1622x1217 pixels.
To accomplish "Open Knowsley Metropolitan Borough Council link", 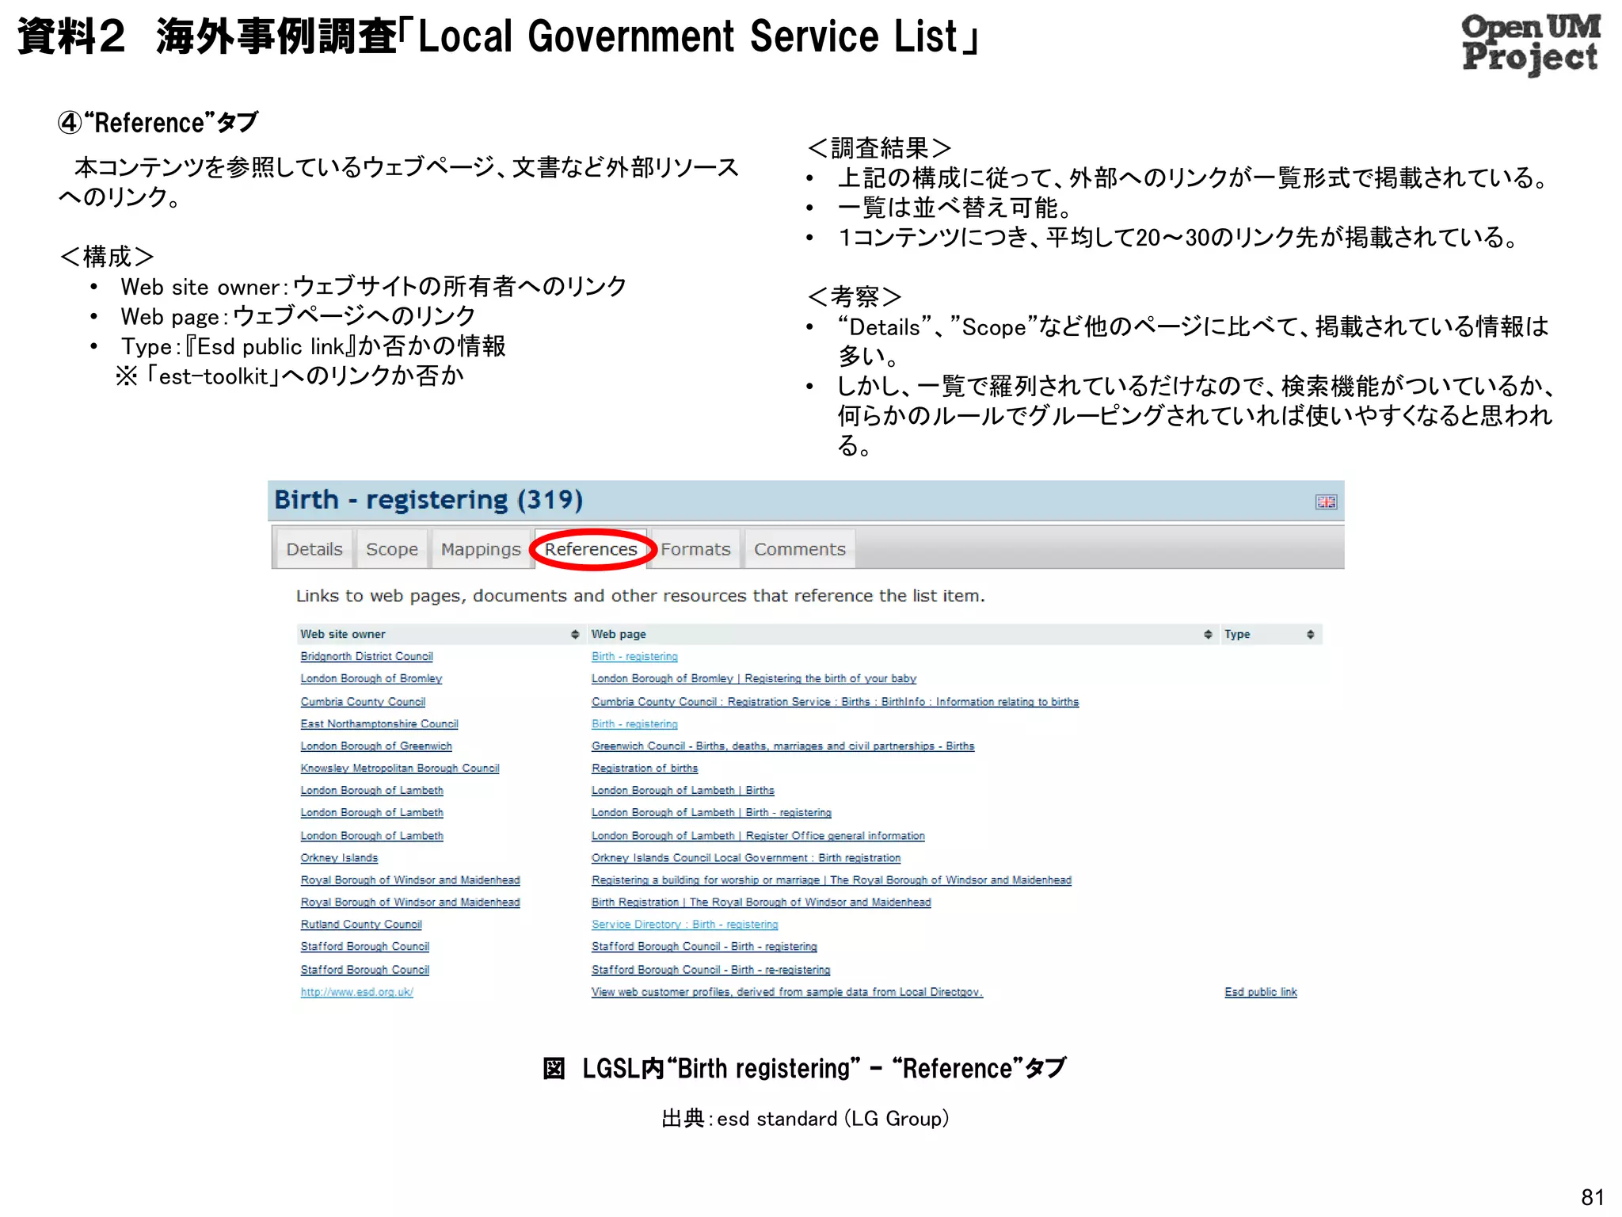I will [400, 768].
